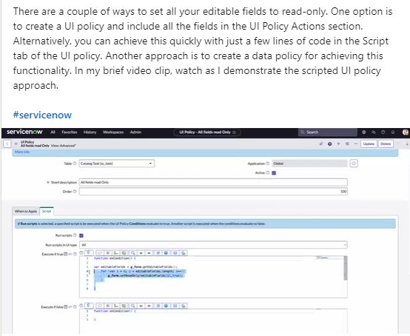Switch to the When to Apply tab
The height and width of the screenshot is (336, 410).
tap(26, 211)
